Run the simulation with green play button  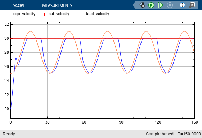coord(151,5)
